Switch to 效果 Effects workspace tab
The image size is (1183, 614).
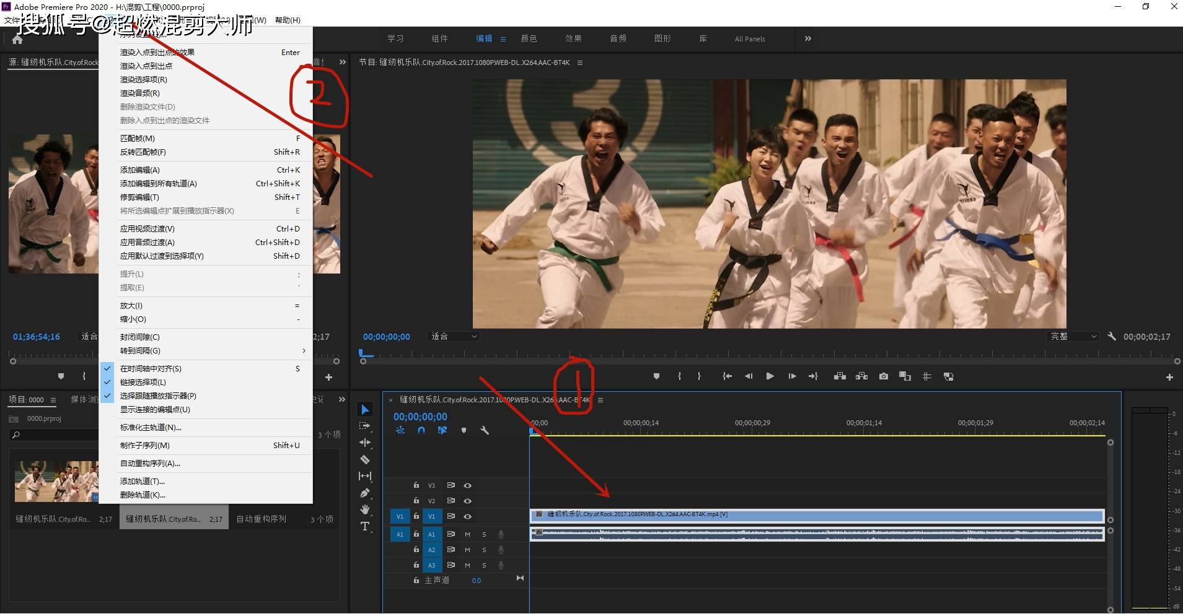pyautogui.click(x=573, y=38)
